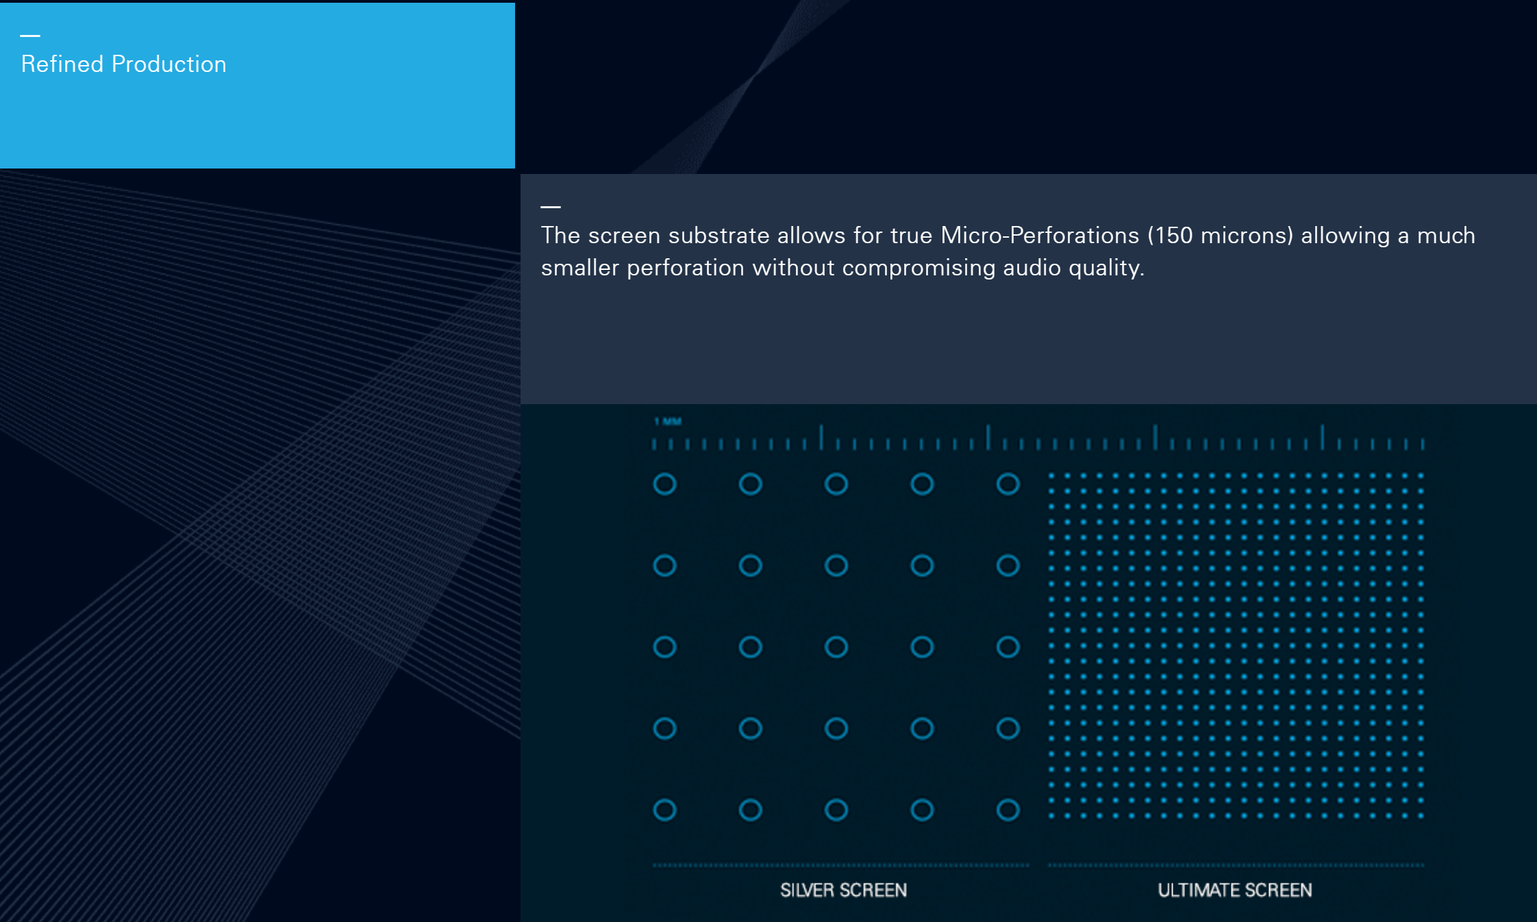The image size is (1537, 922).
Task: Click the center circle of Silver Screen grid
Action: coord(836,647)
